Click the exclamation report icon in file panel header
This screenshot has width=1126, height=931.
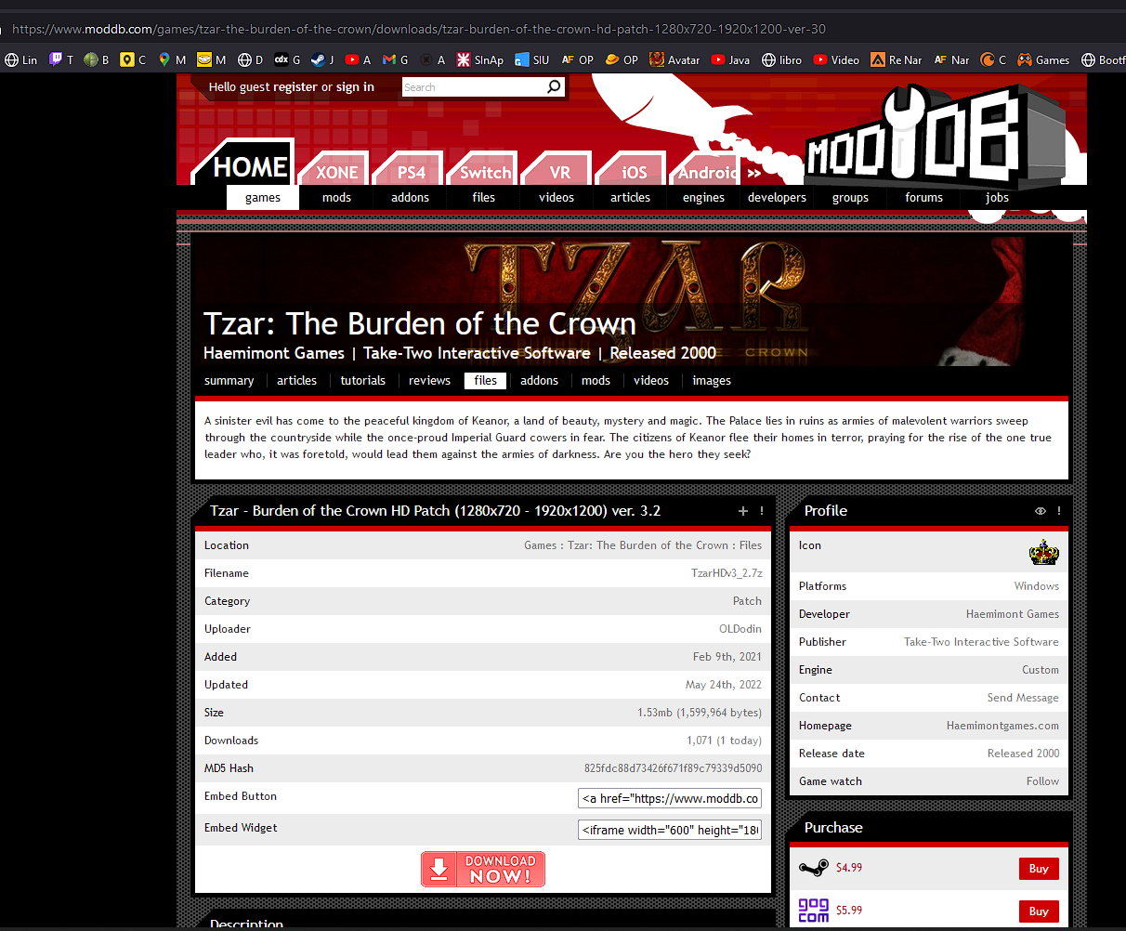[762, 511]
